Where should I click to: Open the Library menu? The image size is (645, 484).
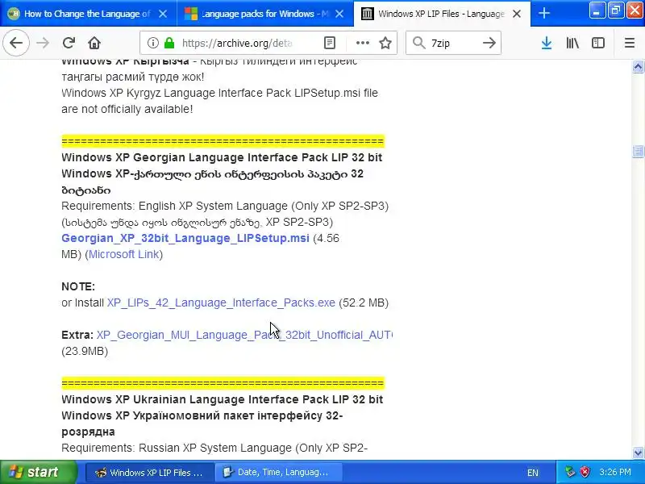click(572, 43)
